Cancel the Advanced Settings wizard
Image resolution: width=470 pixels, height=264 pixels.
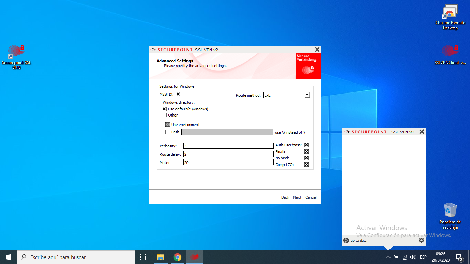coord(311,197)
